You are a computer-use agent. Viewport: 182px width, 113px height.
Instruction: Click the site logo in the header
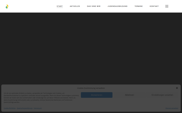point(7,6)
